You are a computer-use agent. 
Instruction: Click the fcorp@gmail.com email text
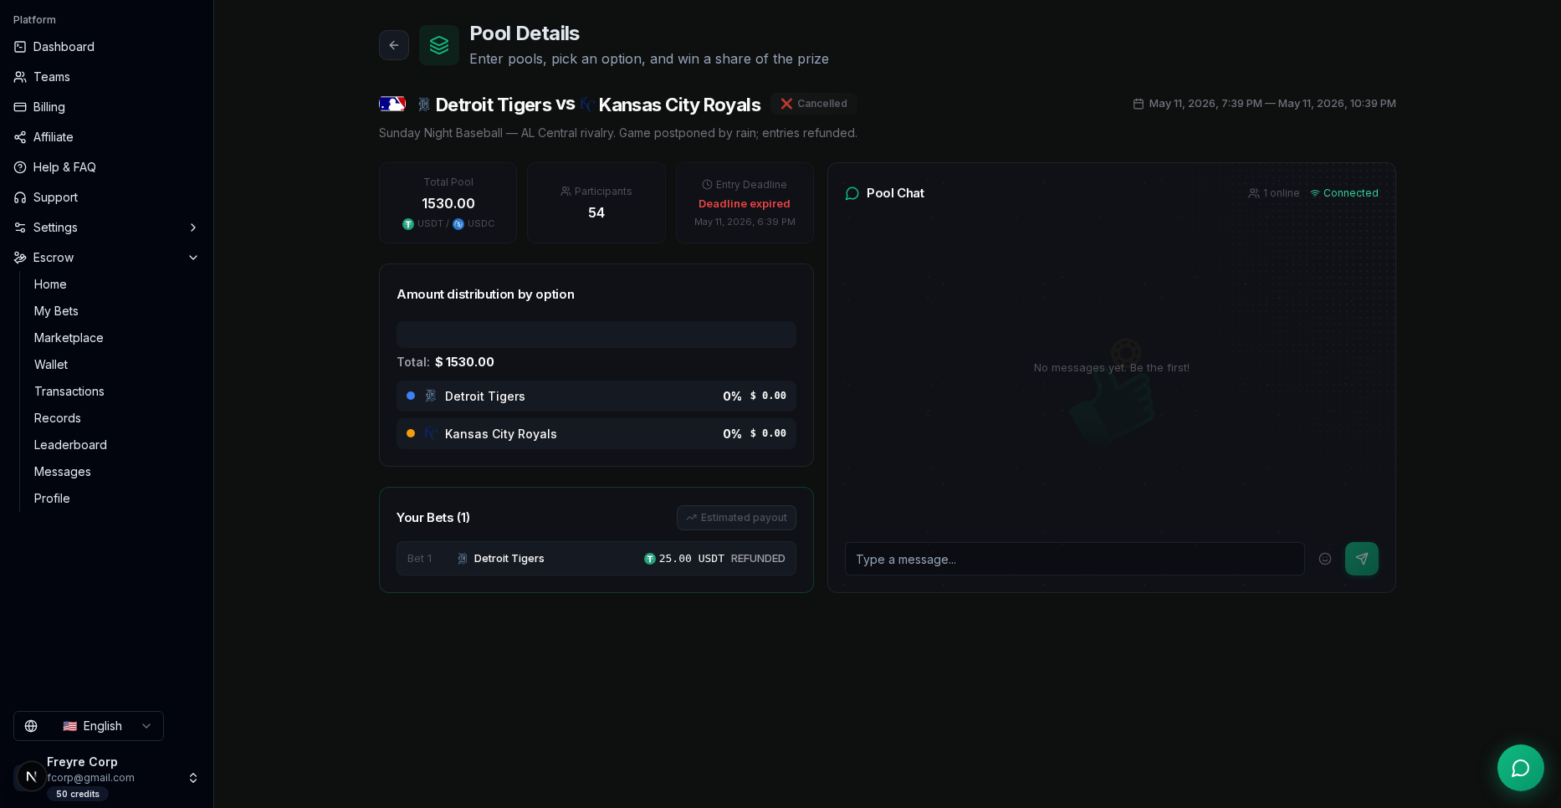[x=90, y=778]
